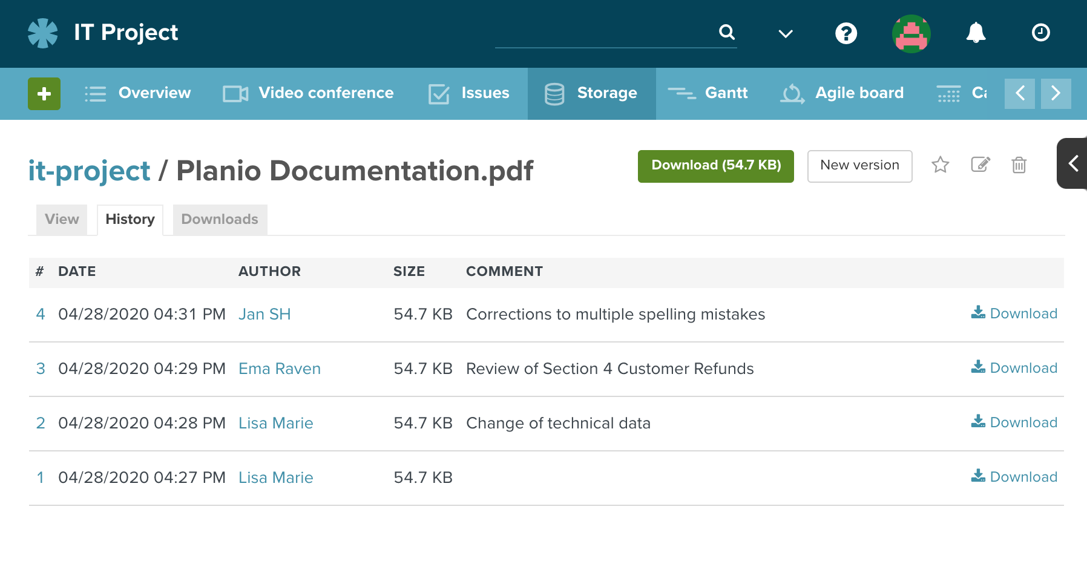Open the Overview tab
Screen dimensions: 1087x564
137,93
